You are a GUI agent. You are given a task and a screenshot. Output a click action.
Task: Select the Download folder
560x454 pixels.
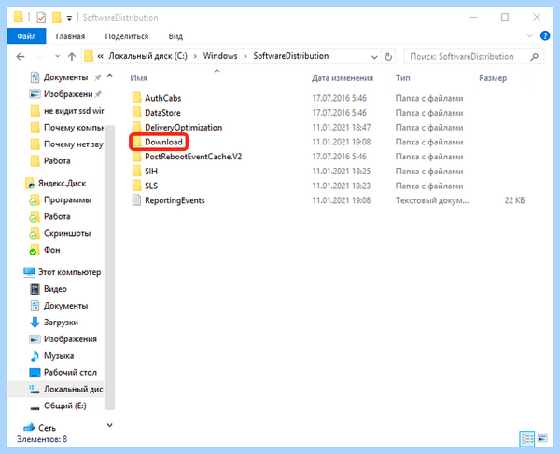tap(163, 142)
